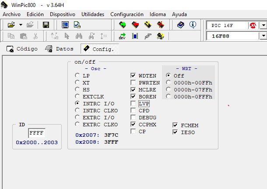Save with the floppy disk icon
The height and width of the screenshot is (189, 267).
click(46, 25)
